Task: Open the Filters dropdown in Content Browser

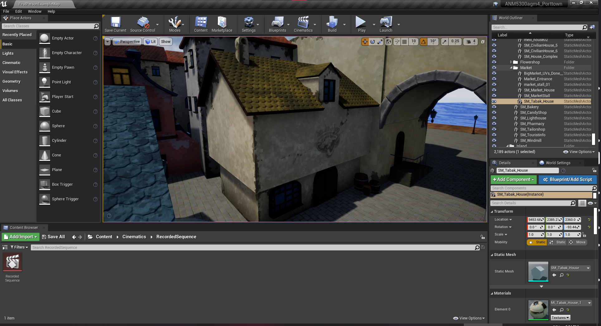Action: [19, 247]
